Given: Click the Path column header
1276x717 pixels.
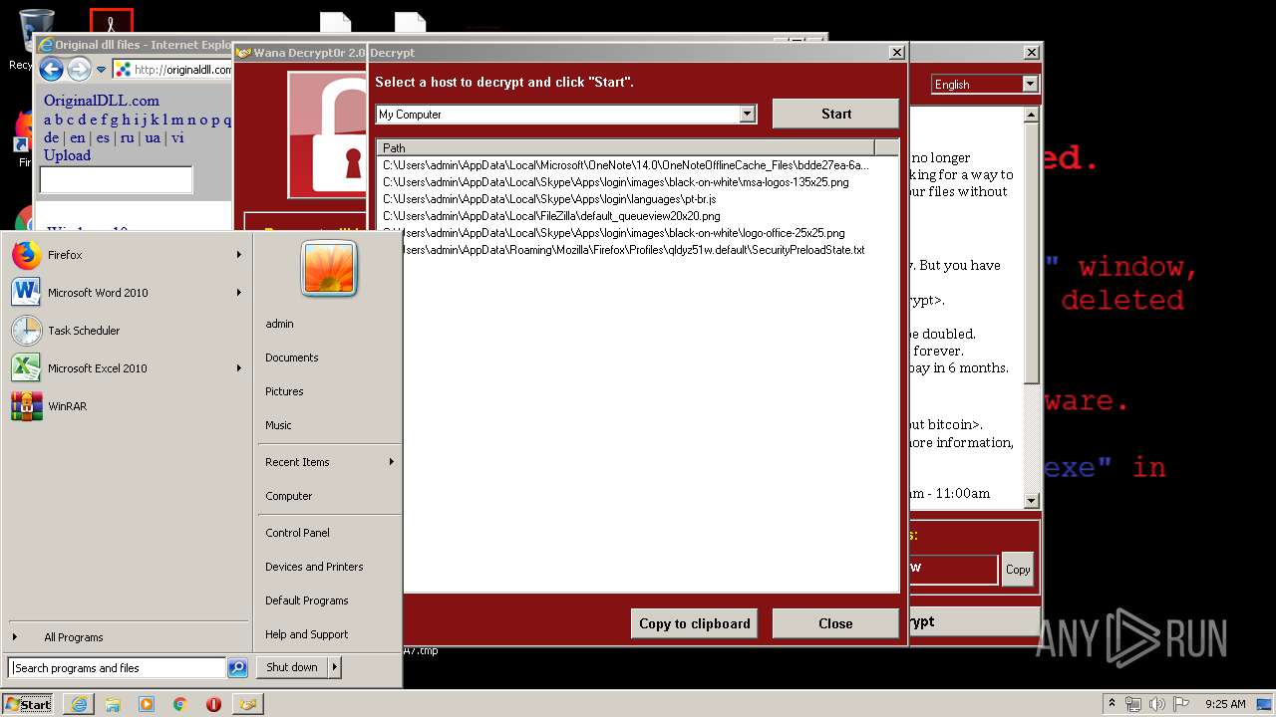Looking at the screenshot, I should (x=625, y=147).
